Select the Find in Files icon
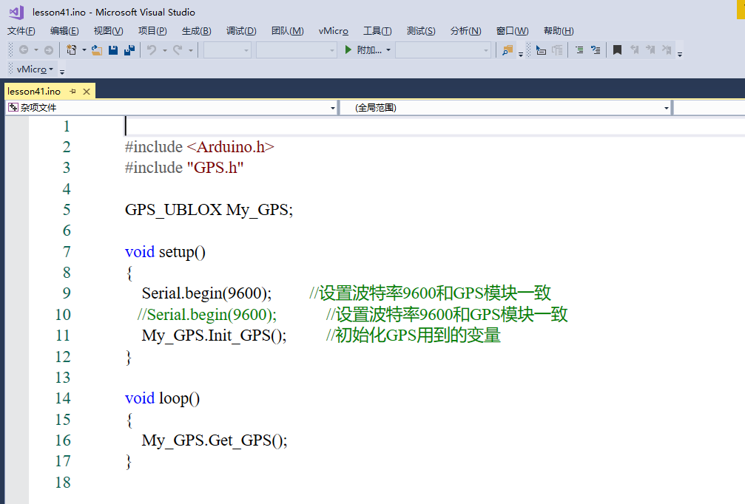745x504 pixels. 506,50
